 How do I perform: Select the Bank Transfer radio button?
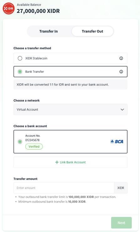coord(20,71)
